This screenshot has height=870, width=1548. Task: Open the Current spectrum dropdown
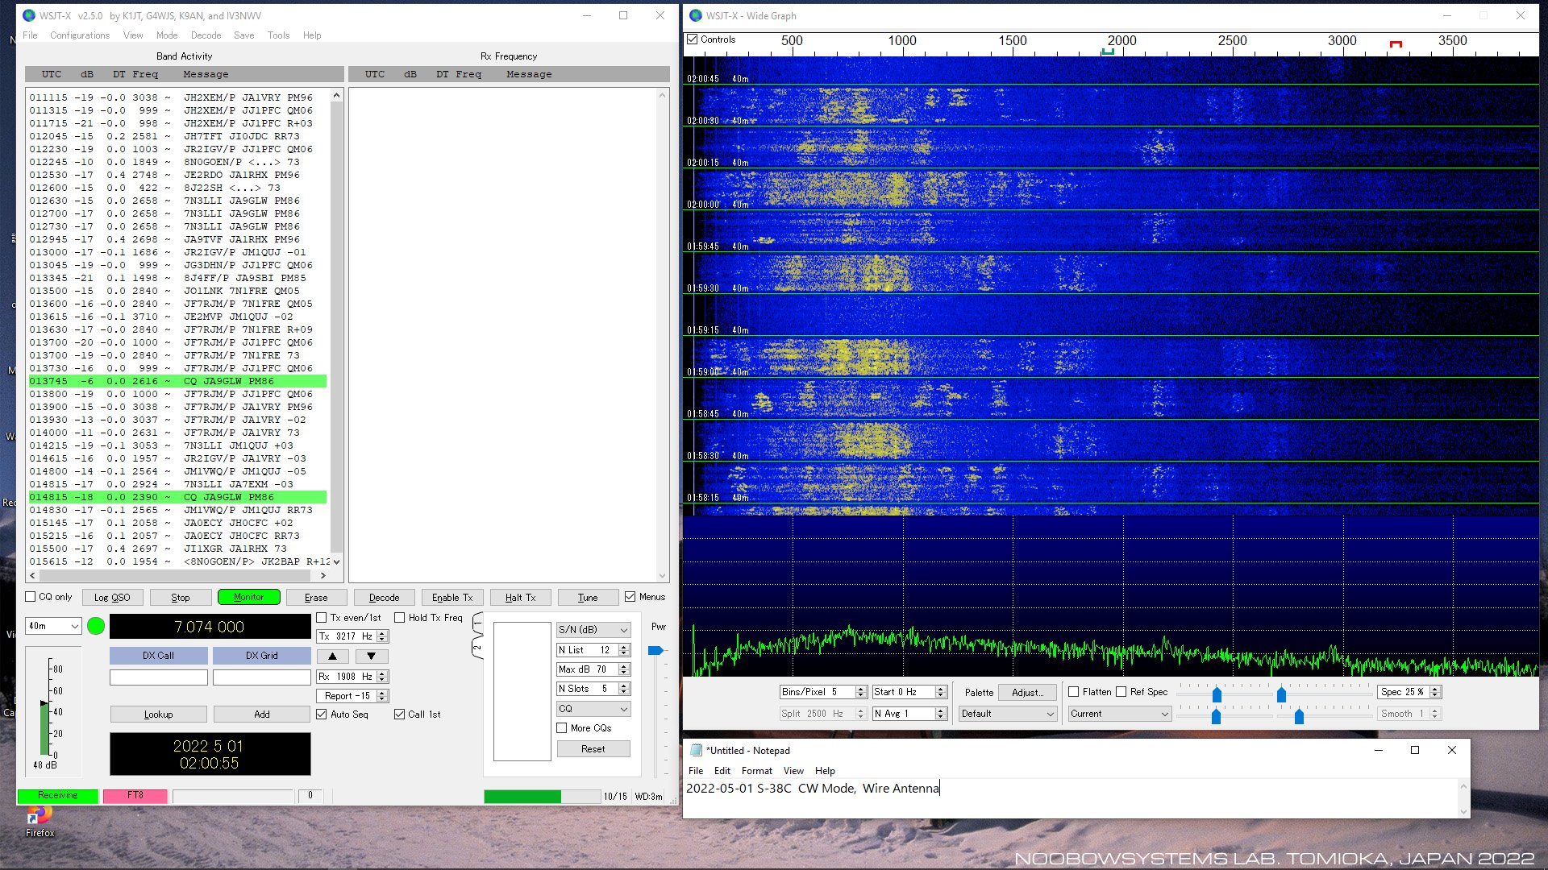[x=1119, y=714]
